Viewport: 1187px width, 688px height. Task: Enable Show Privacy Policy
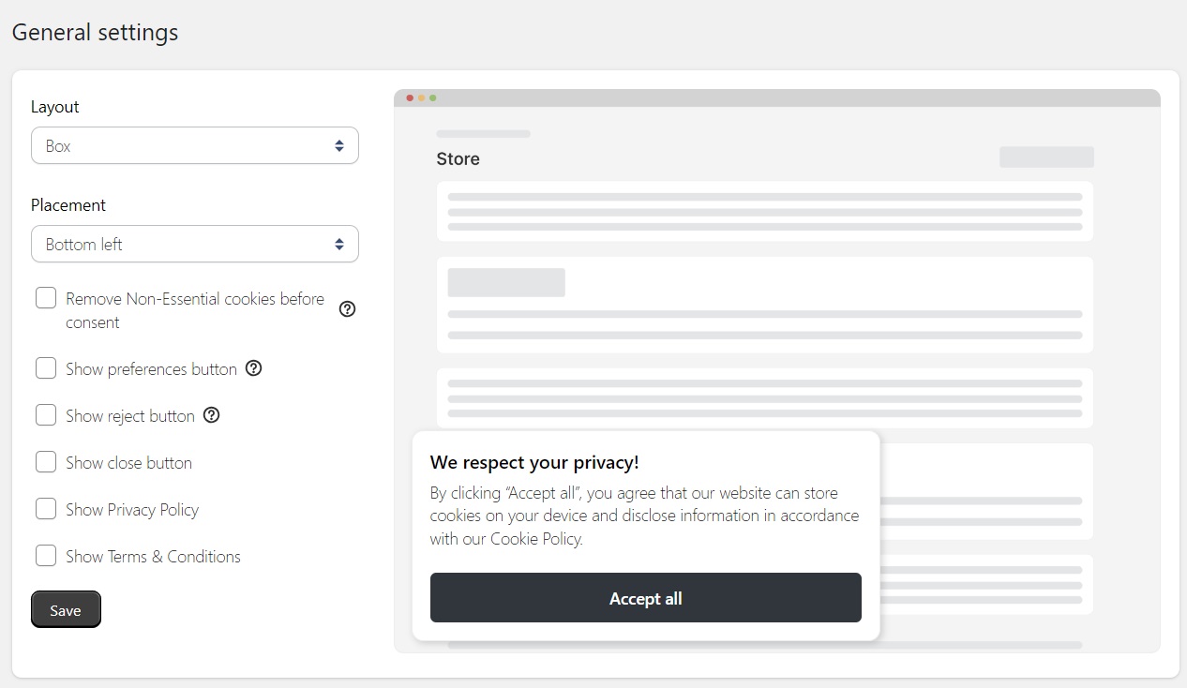46,508
